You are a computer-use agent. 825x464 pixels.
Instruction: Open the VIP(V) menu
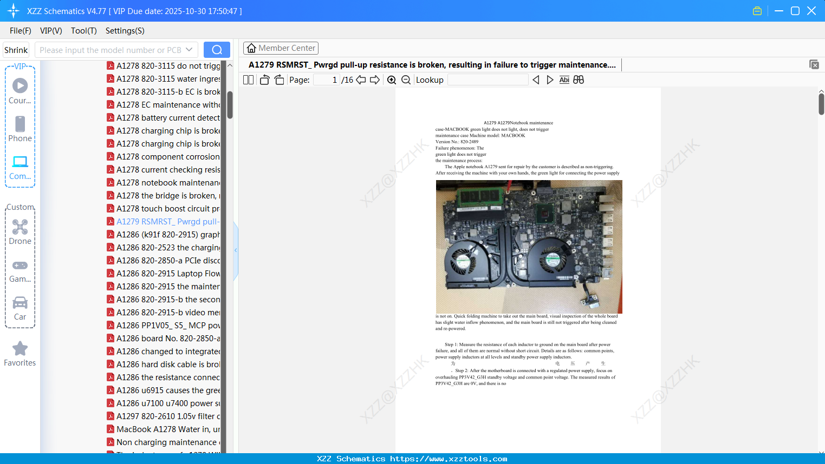pyautogui.click(x=51, y=31)
